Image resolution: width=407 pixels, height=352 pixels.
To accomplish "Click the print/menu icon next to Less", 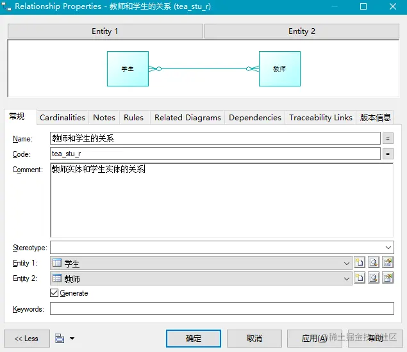I will point(60,339).
